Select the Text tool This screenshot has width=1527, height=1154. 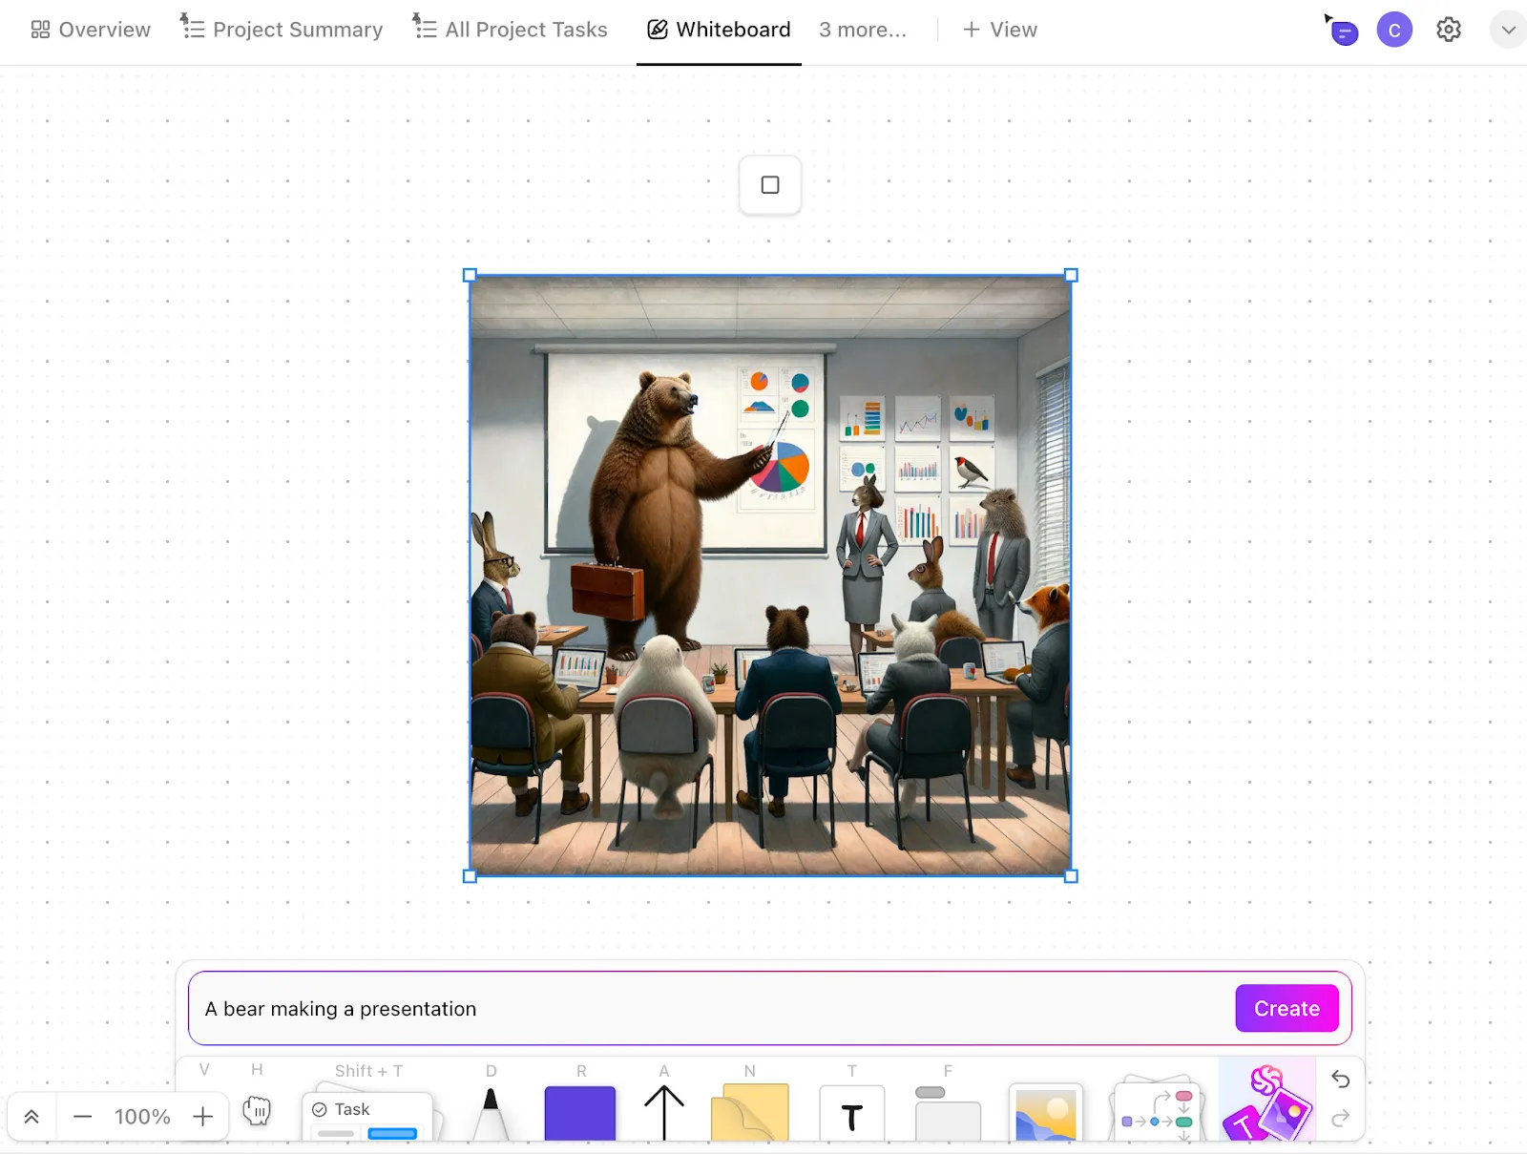tap(851, 1115)
